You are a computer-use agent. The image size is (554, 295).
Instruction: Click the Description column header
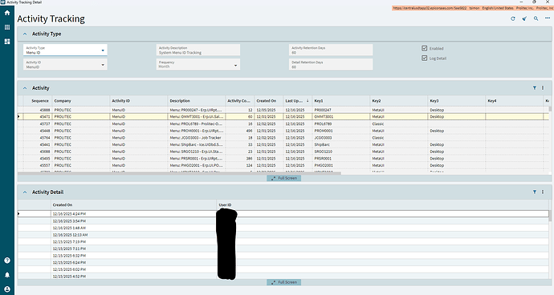[x=197, y=100]
